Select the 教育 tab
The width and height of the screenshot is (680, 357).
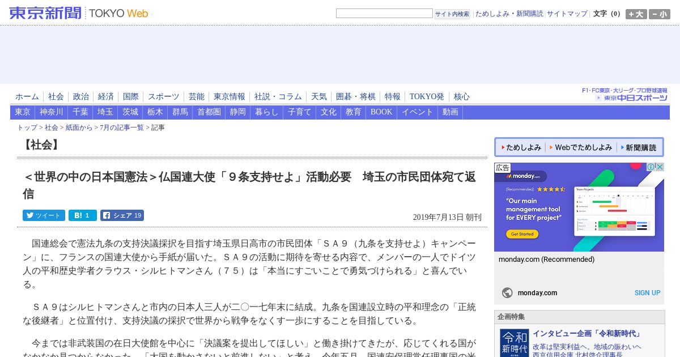coord(354,112)
